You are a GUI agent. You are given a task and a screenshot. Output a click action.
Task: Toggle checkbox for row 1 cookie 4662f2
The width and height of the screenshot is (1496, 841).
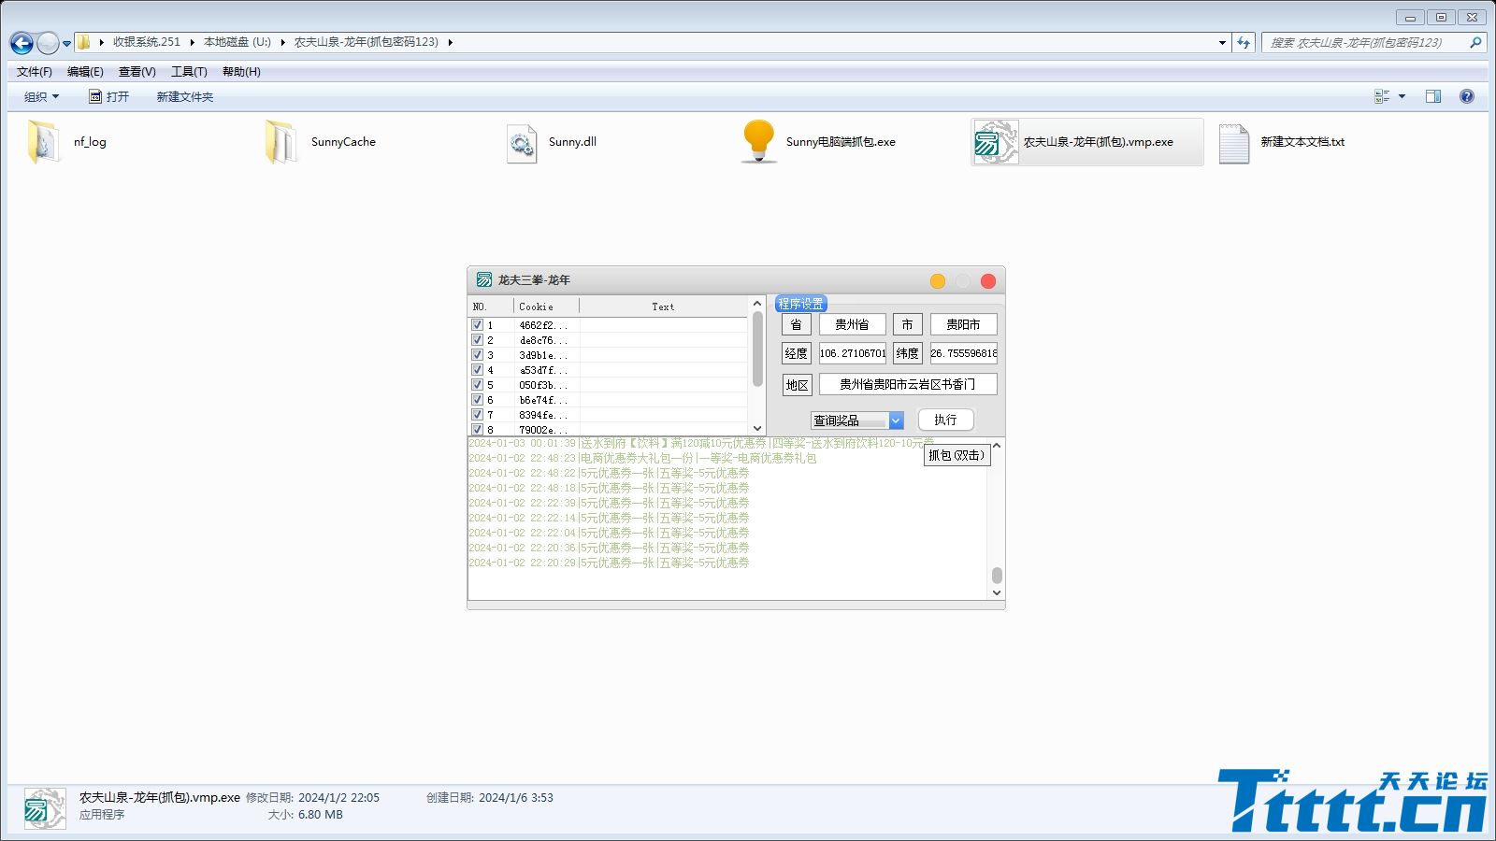477,325
